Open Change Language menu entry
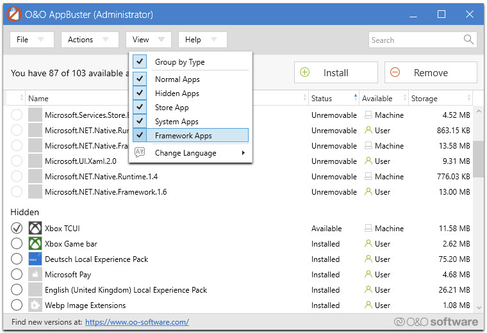Viewport: 487px width, 333px height. pyautogui.click(x=191, y=152)
